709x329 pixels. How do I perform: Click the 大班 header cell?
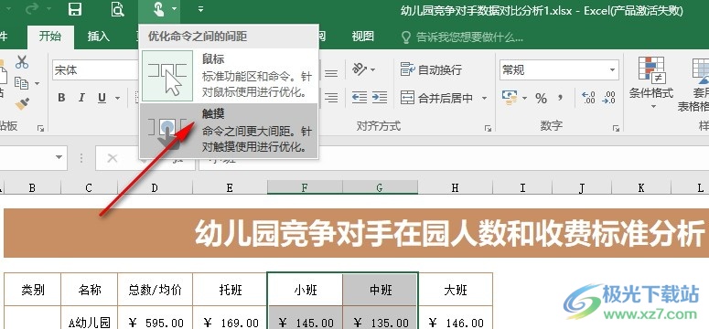[x=455, y=289]
